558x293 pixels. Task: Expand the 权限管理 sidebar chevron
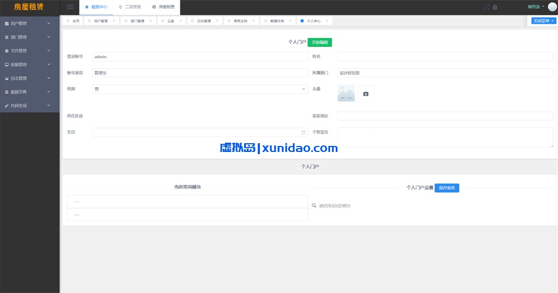point(48,65)
